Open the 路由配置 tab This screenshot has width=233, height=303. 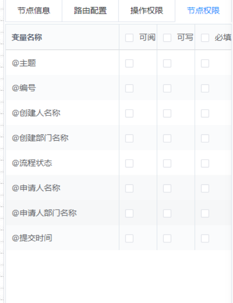tap(90, 10)
